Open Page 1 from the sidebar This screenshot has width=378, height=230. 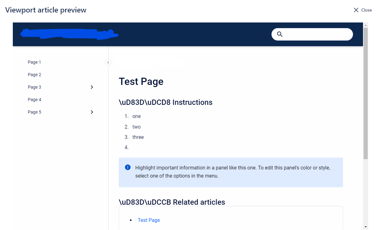[34, 62]
